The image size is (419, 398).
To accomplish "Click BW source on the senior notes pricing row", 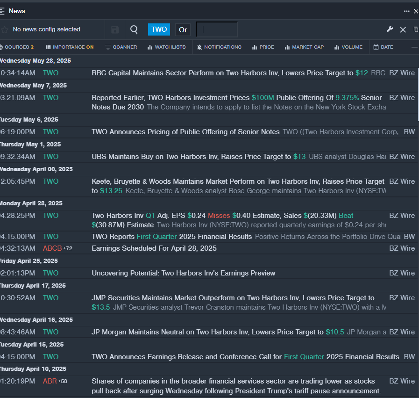I will (x=409, y=132).
